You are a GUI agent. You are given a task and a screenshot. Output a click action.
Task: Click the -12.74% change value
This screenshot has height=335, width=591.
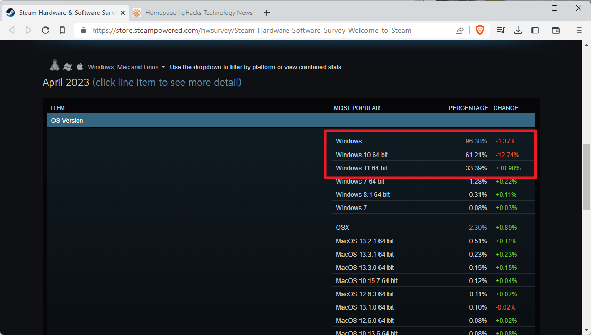(507, 155)
